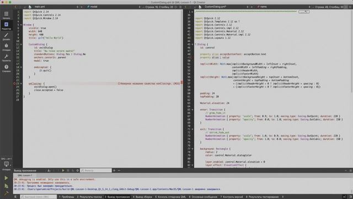Stop running application in output pane
353x199 pixels.
68,170
